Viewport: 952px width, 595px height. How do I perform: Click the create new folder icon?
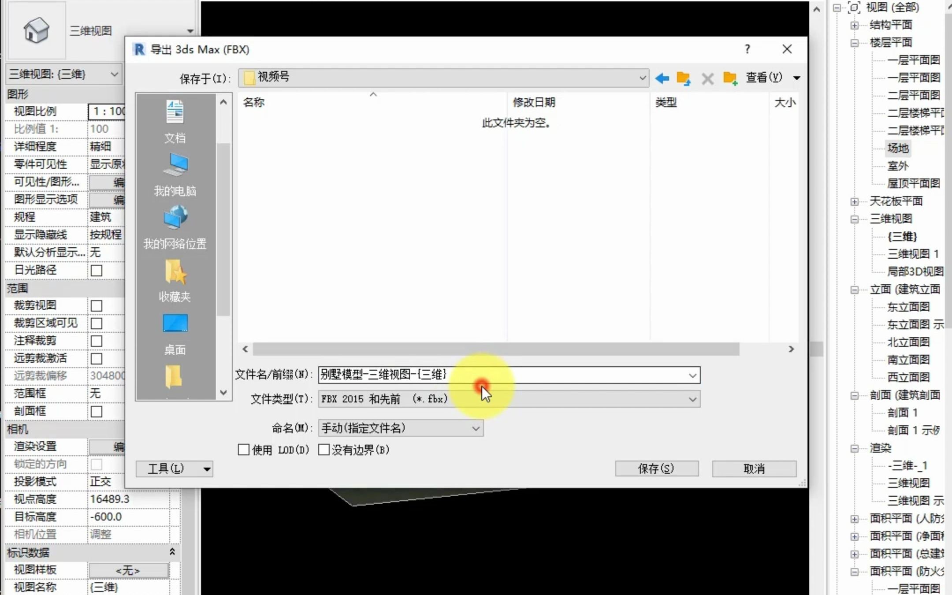tap(730, 78)
